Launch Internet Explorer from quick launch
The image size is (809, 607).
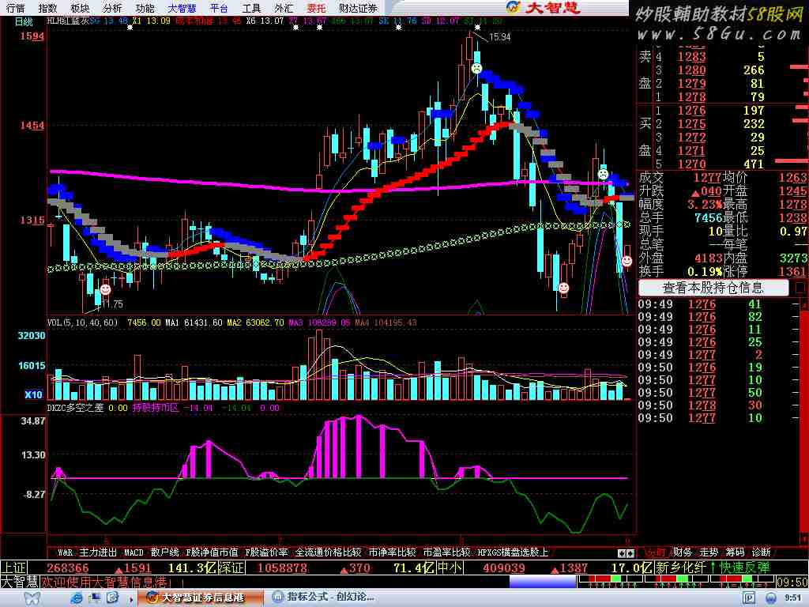pos(77,598)
